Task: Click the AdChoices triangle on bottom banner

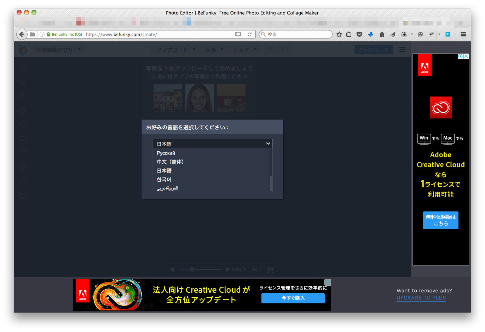Action: point(328,282)
